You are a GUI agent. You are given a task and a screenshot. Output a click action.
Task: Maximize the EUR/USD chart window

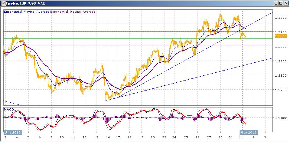[x=281, y=3]
